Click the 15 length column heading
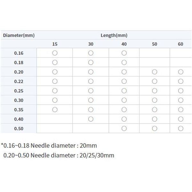 [55, 44]
